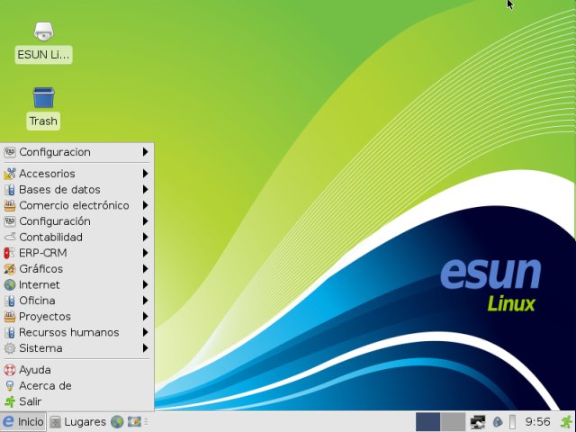Click the Configuración (accented) menu icon

pos(10,221)
